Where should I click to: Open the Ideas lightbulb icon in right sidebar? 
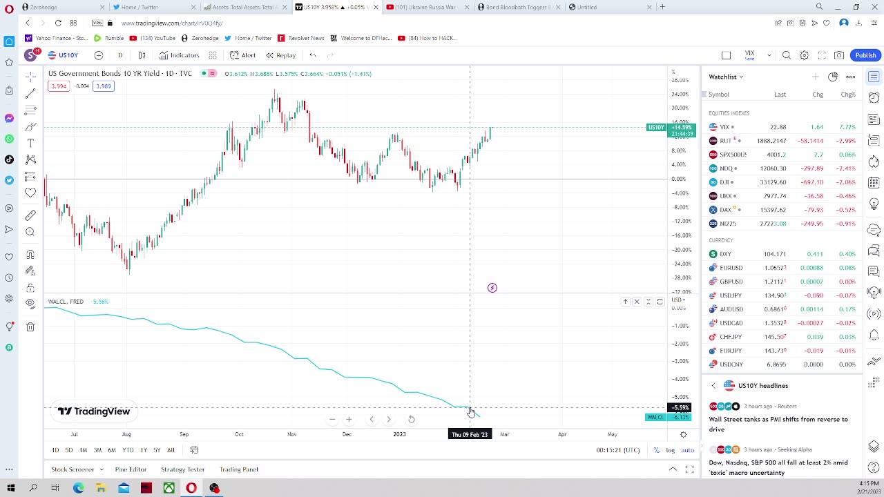pyautogui.click(x=874, y=204)
